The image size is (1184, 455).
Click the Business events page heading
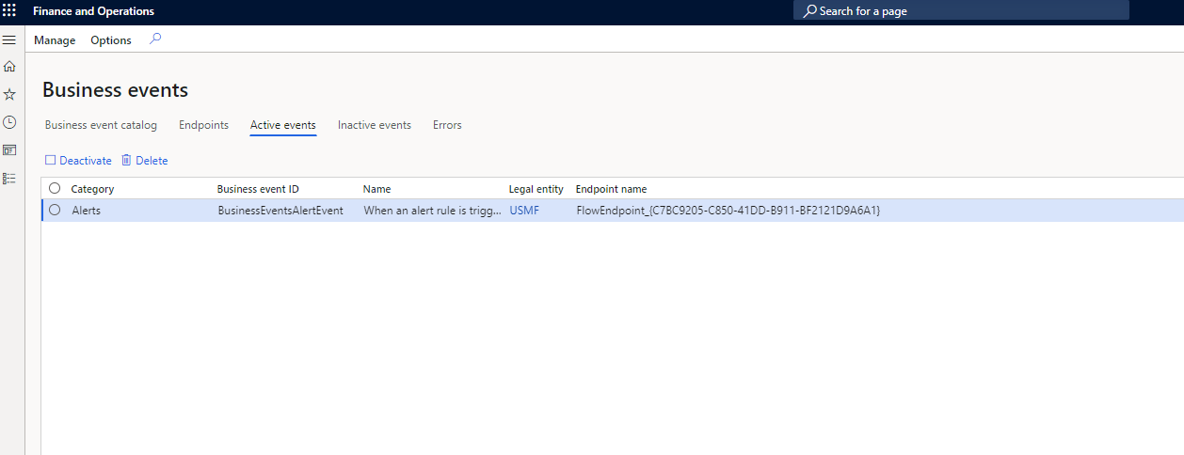(115, 90)
